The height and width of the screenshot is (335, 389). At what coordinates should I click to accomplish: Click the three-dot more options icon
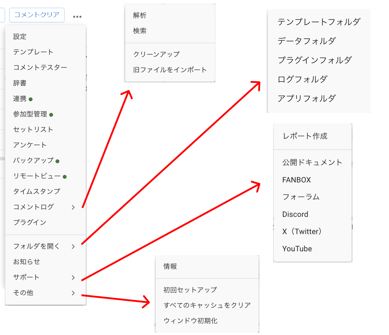(x=77, y=17)
